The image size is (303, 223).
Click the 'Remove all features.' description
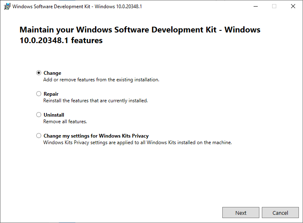tap(65, 122)
